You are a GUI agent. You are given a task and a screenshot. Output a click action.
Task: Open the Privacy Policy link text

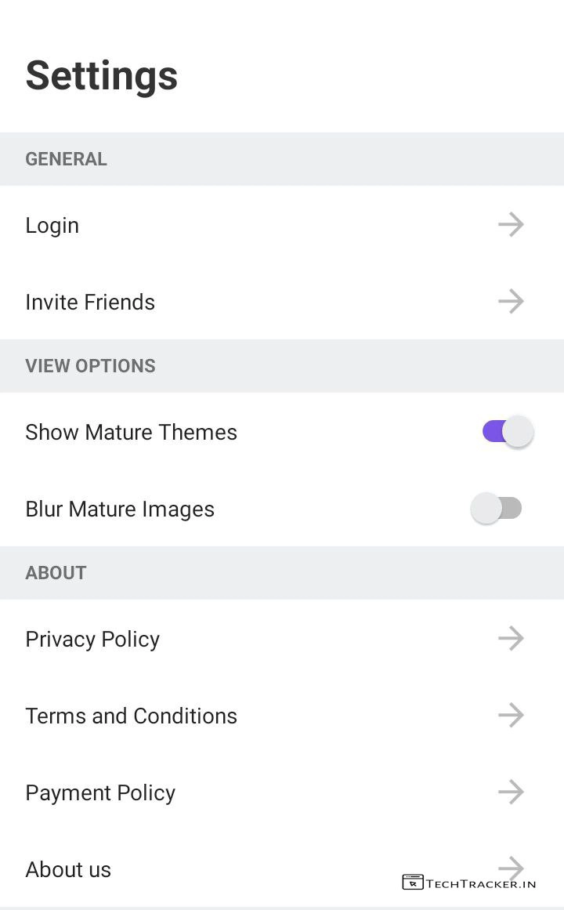[x=92, y=640]
